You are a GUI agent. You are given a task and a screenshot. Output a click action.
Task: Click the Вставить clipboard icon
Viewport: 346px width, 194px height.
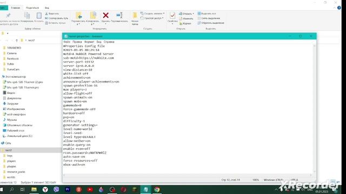pos(39,16)
